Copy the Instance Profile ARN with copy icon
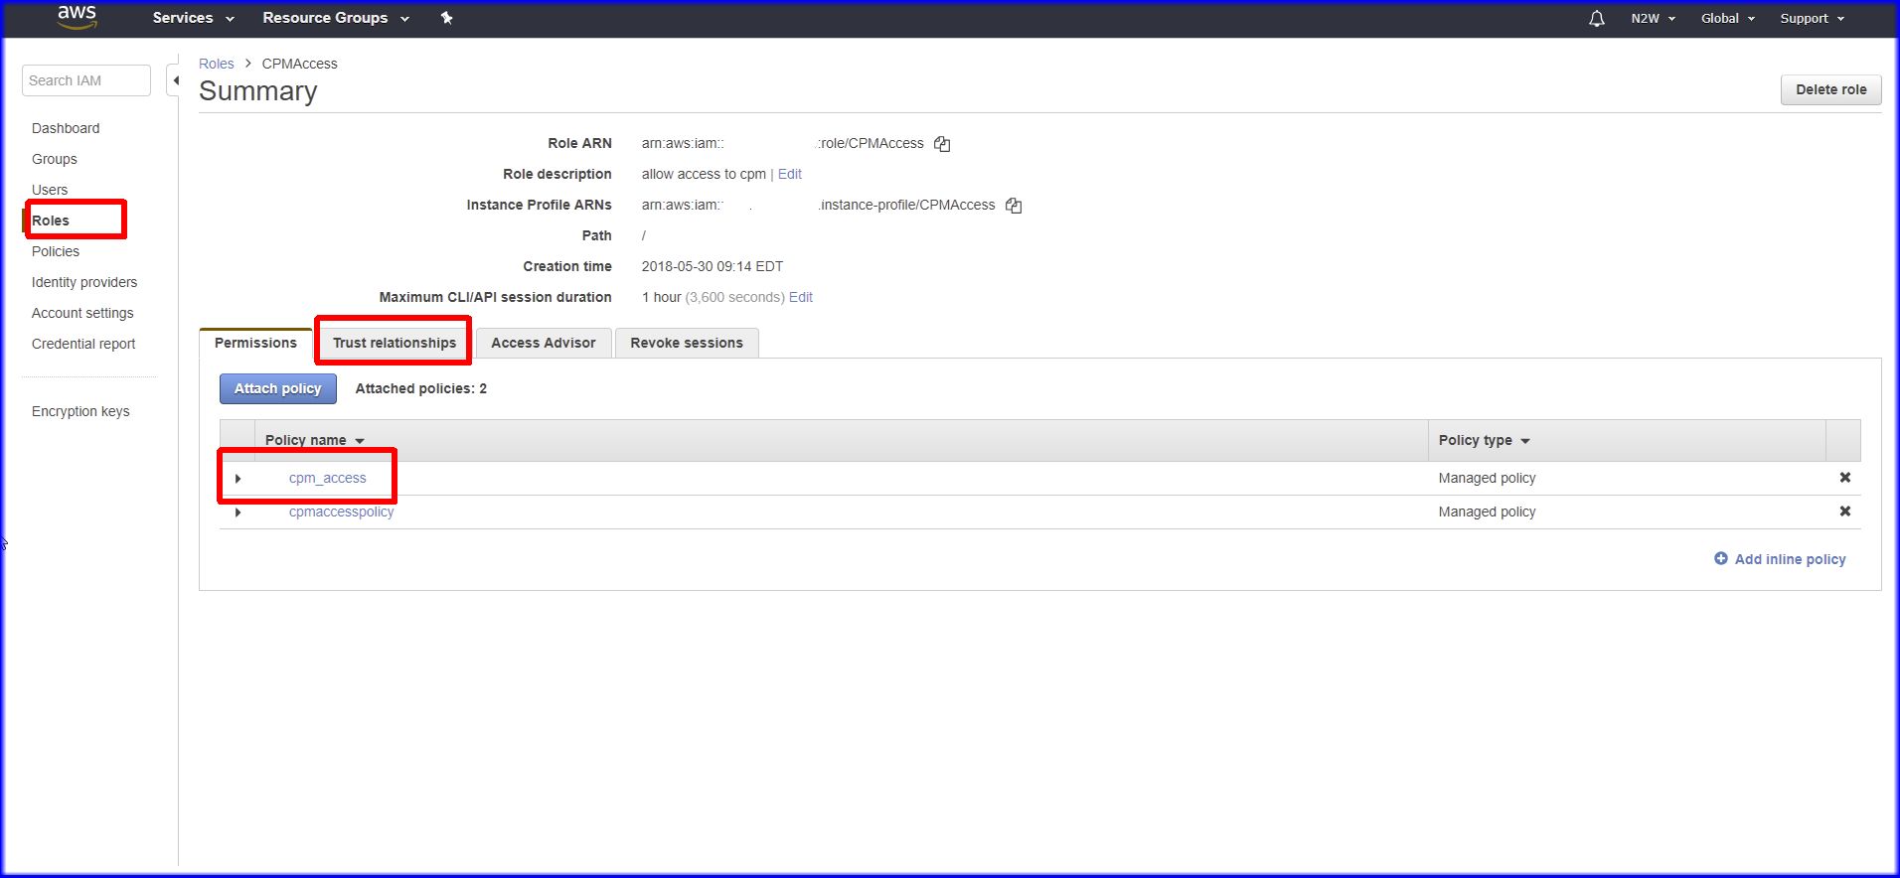This screenshot has height=878, width=1900. (1014, 206)
